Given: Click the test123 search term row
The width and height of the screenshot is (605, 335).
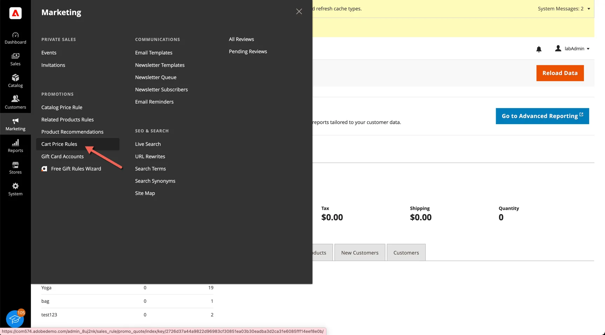Looking at the screenshot, I should (x=127, y=315).
